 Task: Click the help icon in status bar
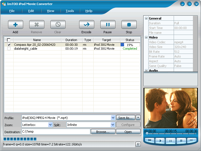coord(138,144)
